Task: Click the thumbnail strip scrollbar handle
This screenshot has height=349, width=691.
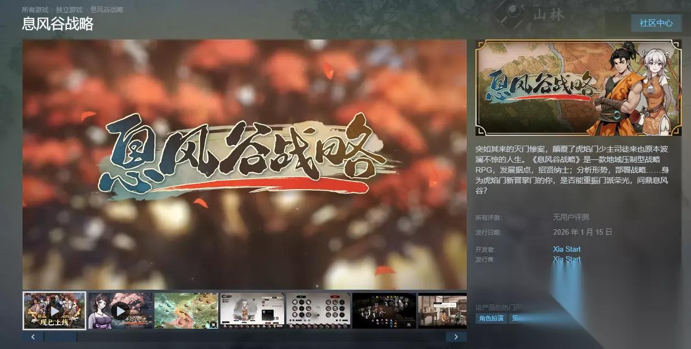Action: point(60,337)
